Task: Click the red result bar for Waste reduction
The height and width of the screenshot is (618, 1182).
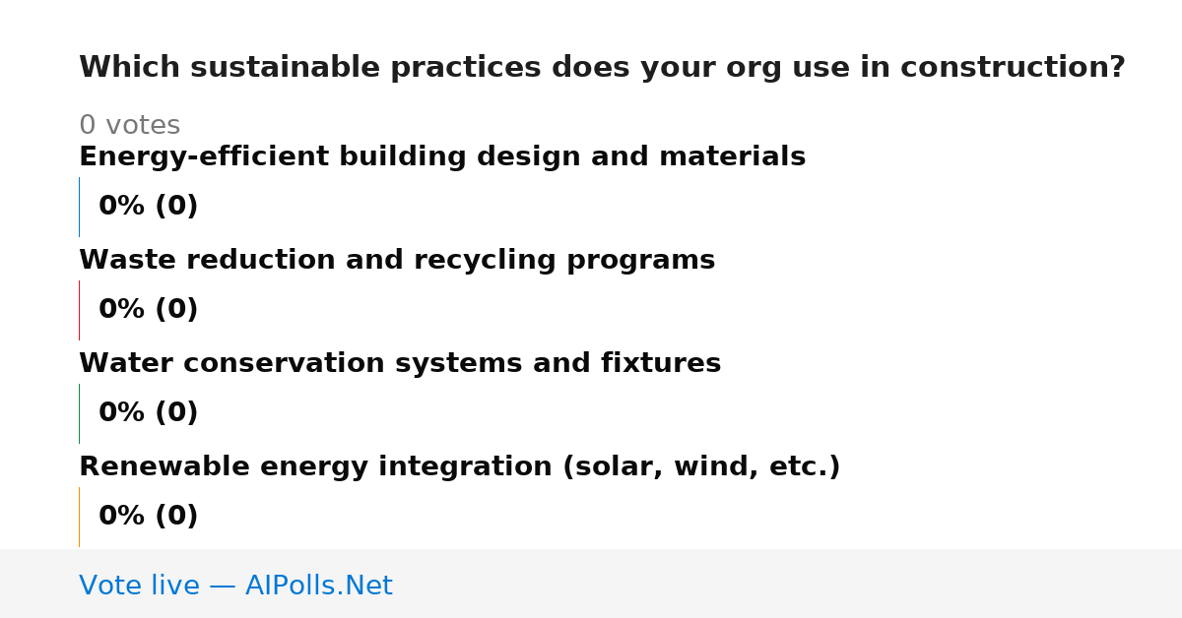Action: click(x=79, y=310)
